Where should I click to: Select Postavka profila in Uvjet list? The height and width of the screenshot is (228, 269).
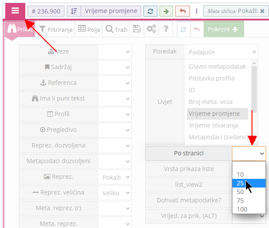[x=218, y=78]
